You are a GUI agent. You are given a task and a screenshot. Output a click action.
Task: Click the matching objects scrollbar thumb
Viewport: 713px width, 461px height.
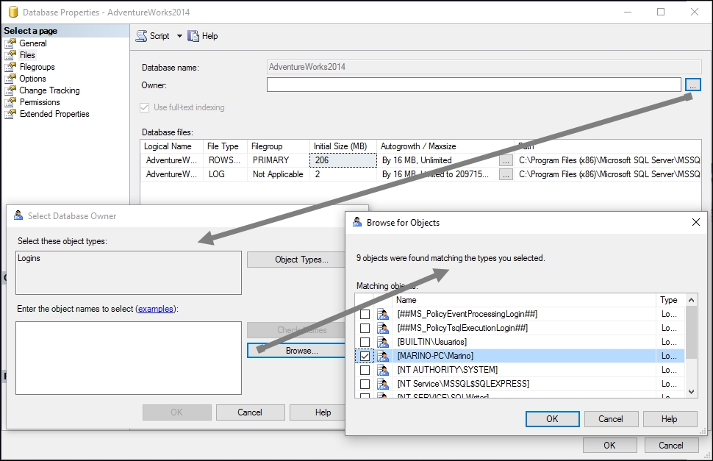click(691, 332)
